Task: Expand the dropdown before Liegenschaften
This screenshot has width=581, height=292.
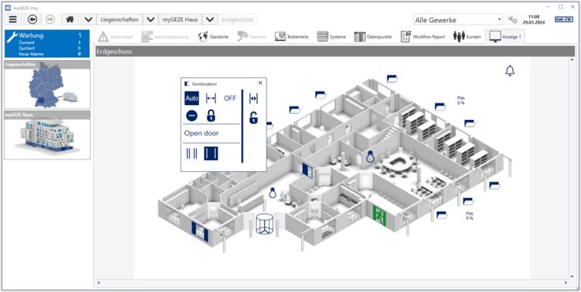Action: pyautogui.click(x=88, y=19)
